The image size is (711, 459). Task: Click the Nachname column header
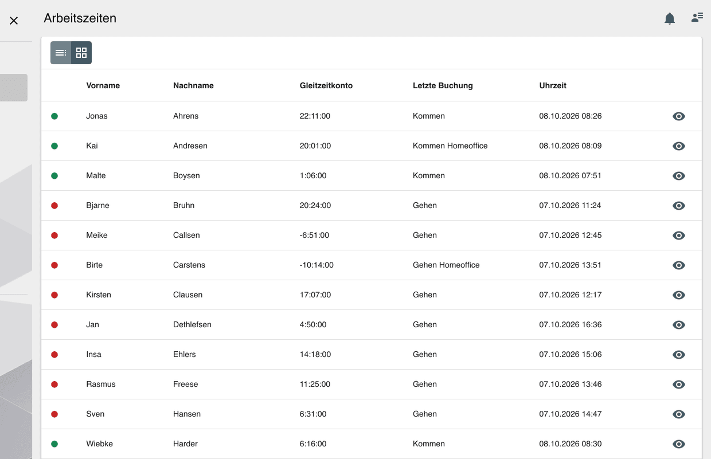click(193, 85)
